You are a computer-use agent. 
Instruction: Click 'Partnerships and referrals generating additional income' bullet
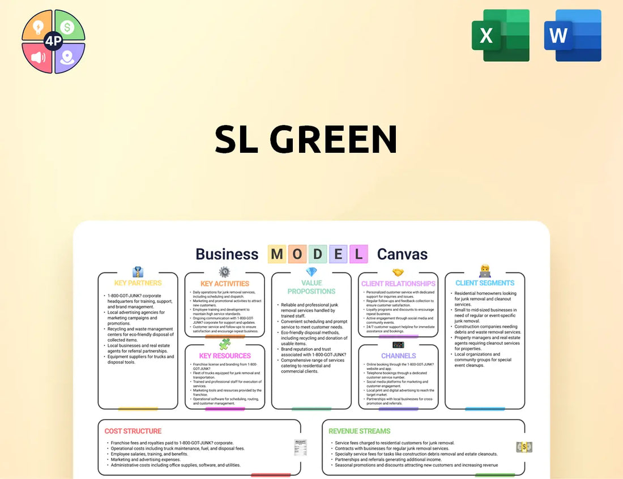[x=387, y=460]
